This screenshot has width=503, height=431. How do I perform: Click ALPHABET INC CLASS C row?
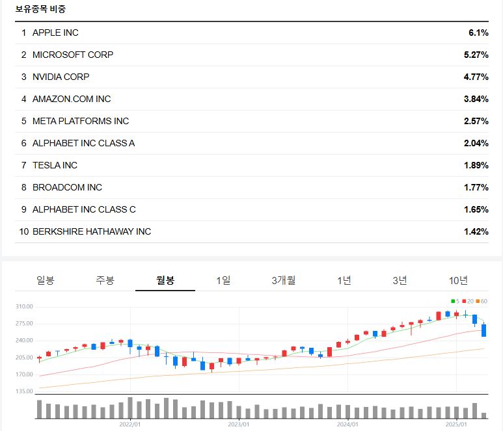click(252, 209)
